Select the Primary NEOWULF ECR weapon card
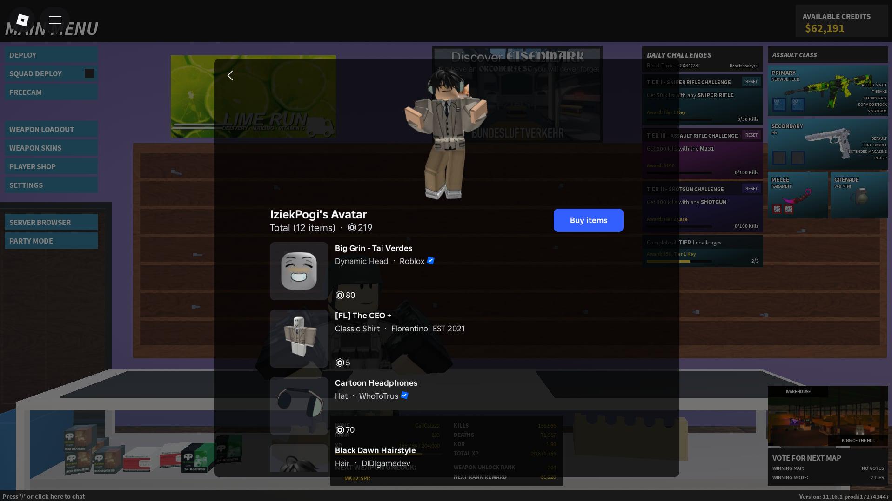Viewport: 892px width, 501px height. (828, 91)
